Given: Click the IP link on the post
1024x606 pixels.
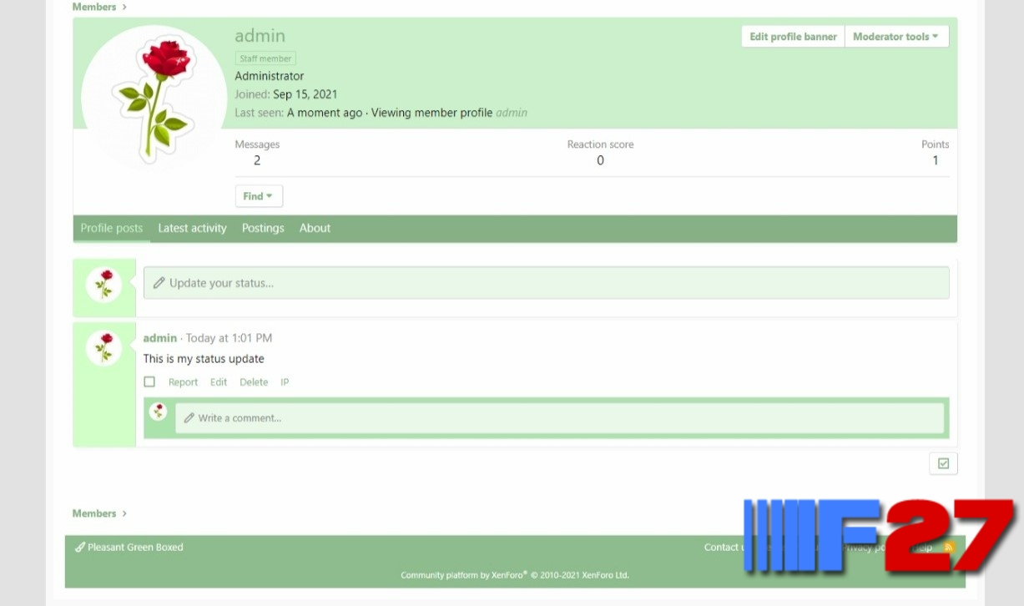Looking at the screenshot, I should pos(285,382).
